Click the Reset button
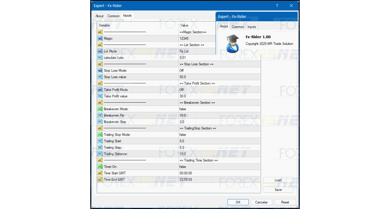 point(285,202)
